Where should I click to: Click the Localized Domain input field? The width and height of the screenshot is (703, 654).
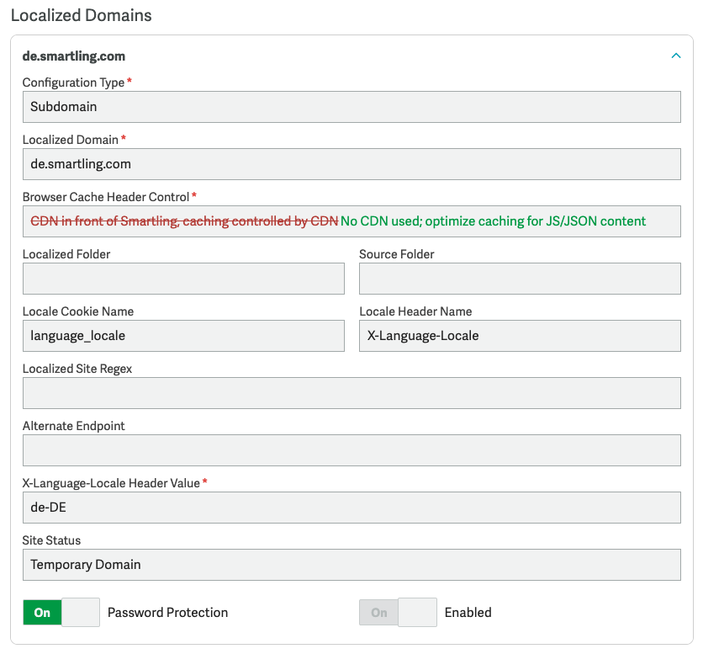click(351, 164)
